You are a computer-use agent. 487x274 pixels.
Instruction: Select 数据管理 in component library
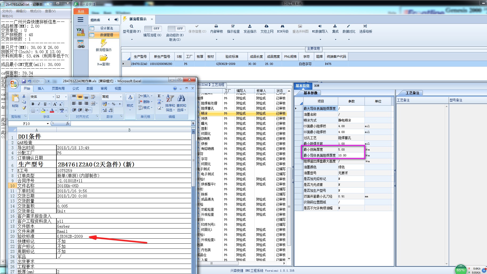pos(107,35)
